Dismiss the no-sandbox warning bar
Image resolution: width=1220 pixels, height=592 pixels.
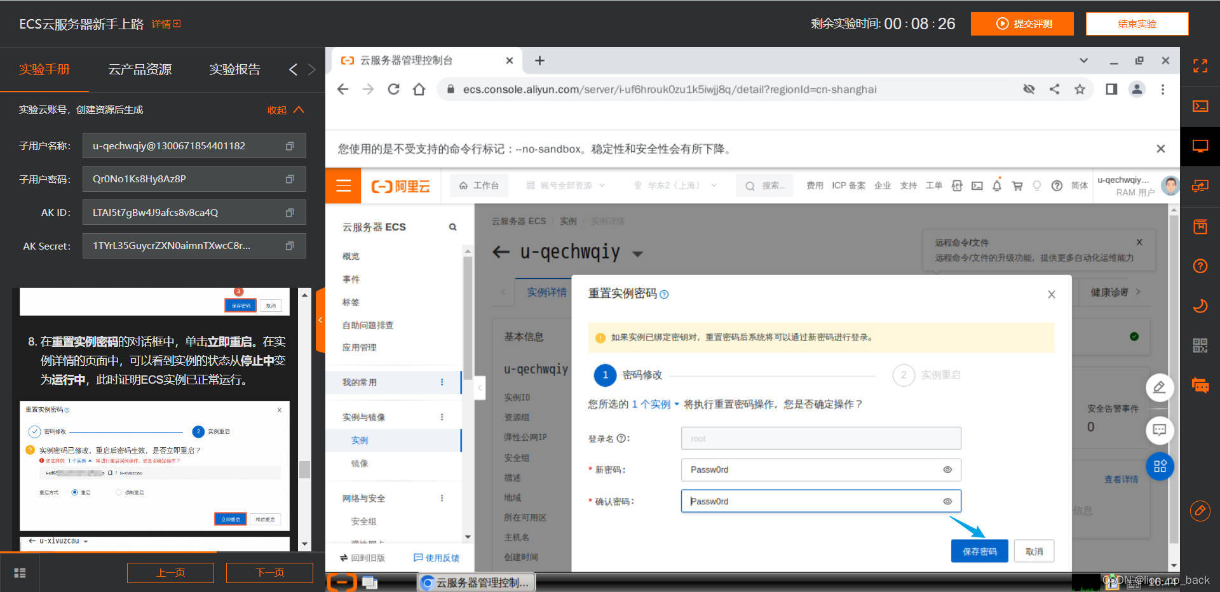coord(1161,149)
